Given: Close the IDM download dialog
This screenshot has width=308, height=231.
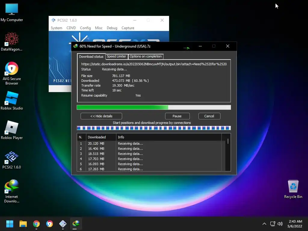Looking at the screenshot, I should [228, 46].
